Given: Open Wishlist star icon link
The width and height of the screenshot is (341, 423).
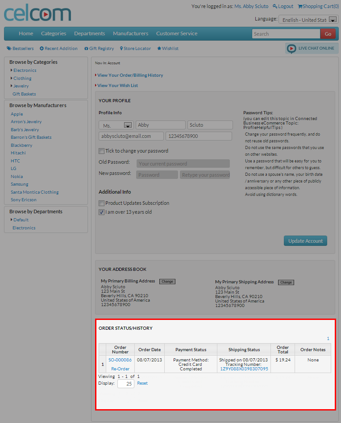Looking at the screenshot, I should click(x=159, y=48).
